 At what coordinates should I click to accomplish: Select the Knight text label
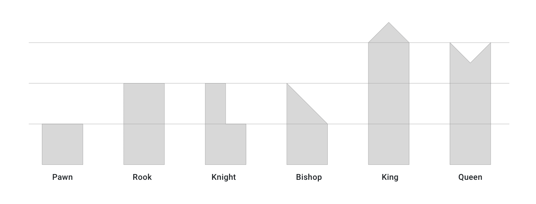(224, 177)
